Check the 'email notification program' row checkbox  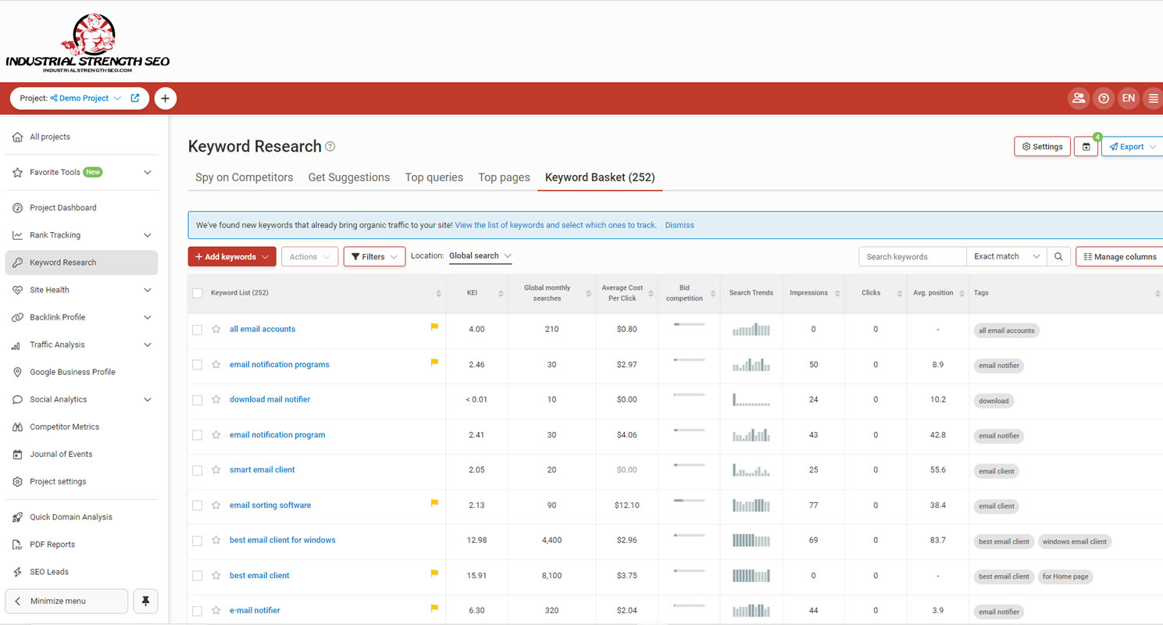(198, 435)
